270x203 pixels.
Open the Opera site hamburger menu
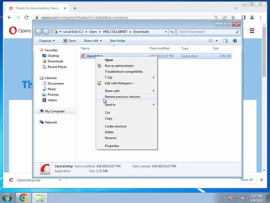(x=252, y=31)
